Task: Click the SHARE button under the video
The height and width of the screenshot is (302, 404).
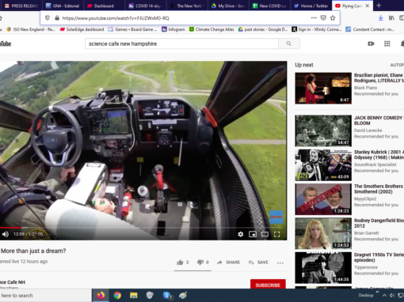Action: (228, 262)
